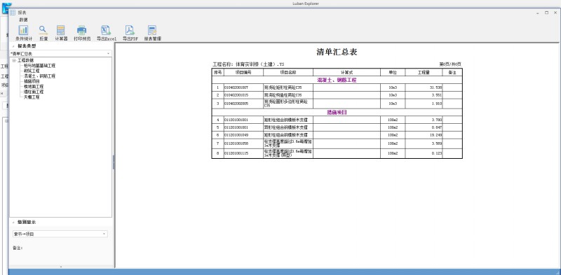Click the splitter handle between tree and report
Screen dimensions: 561x275
(x=114, y=162)
